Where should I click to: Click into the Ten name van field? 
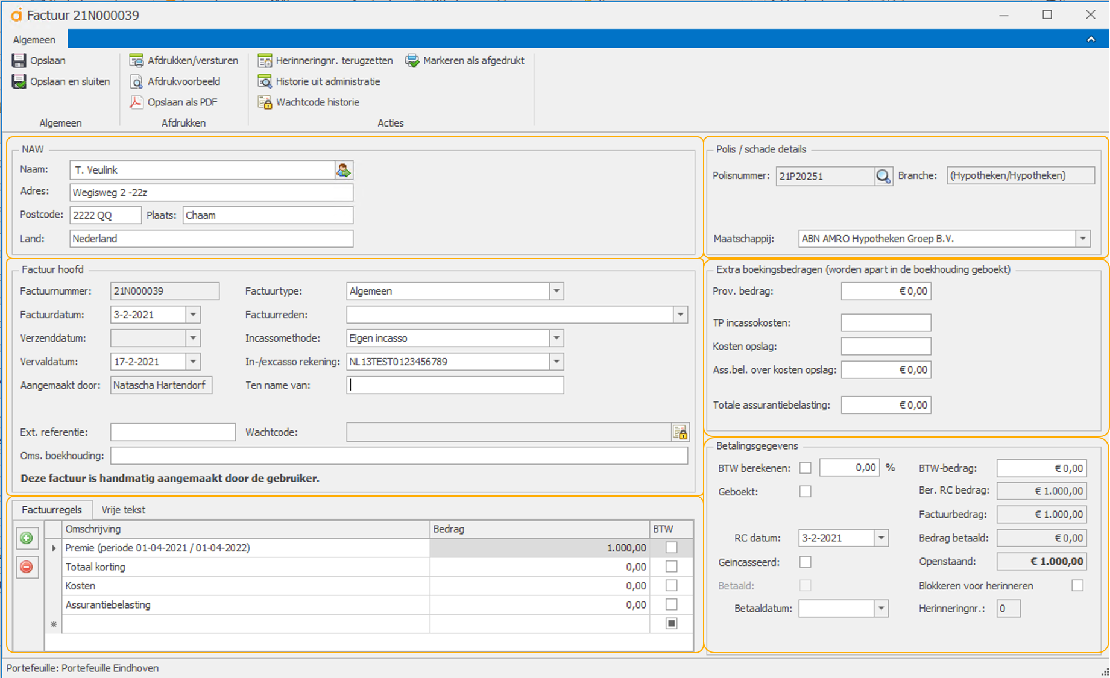(x=455, y=385)
